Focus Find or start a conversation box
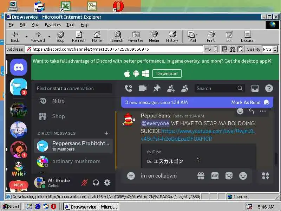 73,88
